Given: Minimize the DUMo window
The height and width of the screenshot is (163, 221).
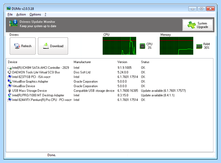Looking at the screenshot, I should [x=192, y=9].
